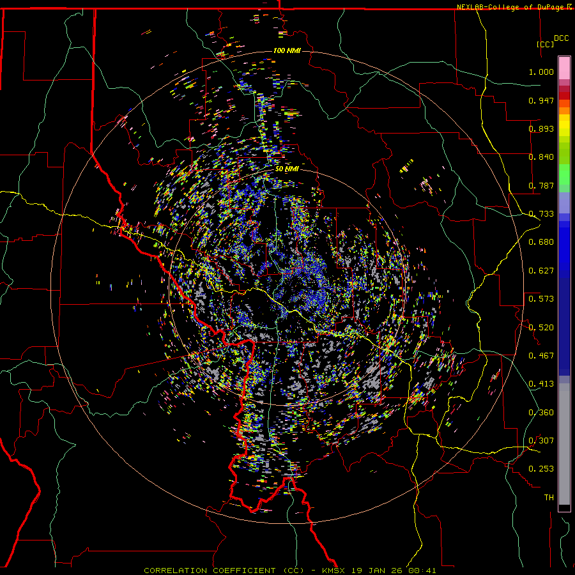This screenshot has height=575, width=575.
Task: Select the 0.680 scale value
Action: click(x=541, y=242)
